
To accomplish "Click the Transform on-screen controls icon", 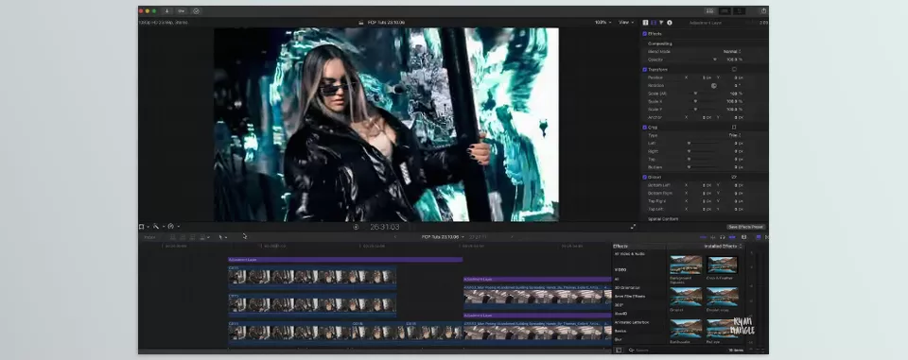I will point(734,70).
